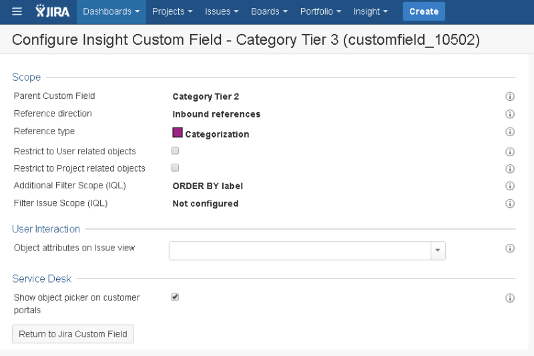
Task: Click info icon beside Reference type
Action: point(510,132)
